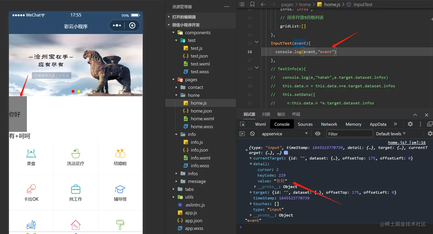Switch to the AppData tab
The height and width of the screenshot is (234, 433).
click(378, 124)
